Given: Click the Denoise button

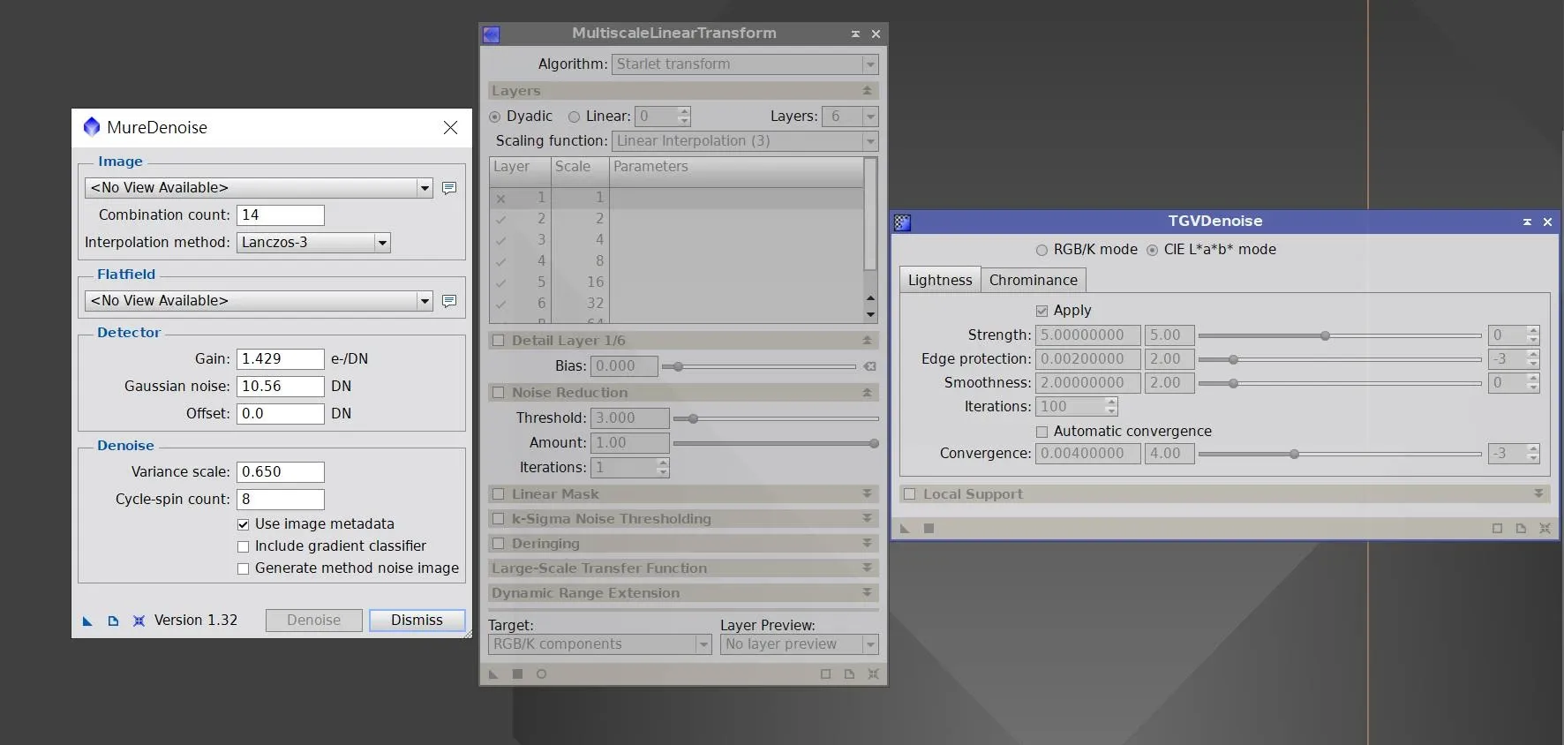Looking at the screenshot, I should (313, 621).
